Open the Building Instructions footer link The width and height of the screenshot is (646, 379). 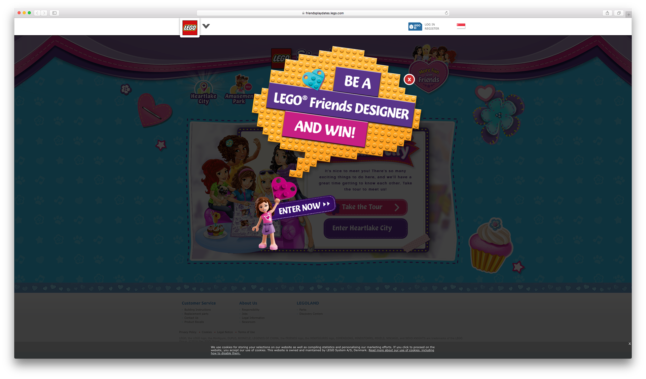198,310
